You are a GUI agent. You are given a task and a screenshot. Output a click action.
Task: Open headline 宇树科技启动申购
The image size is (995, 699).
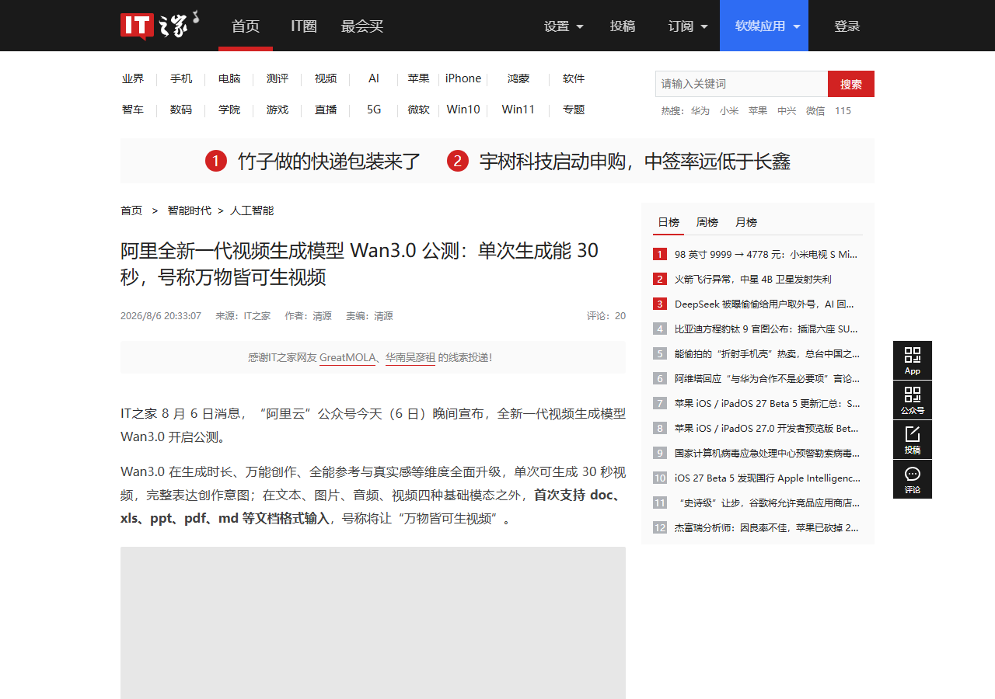tap(635, 162)
